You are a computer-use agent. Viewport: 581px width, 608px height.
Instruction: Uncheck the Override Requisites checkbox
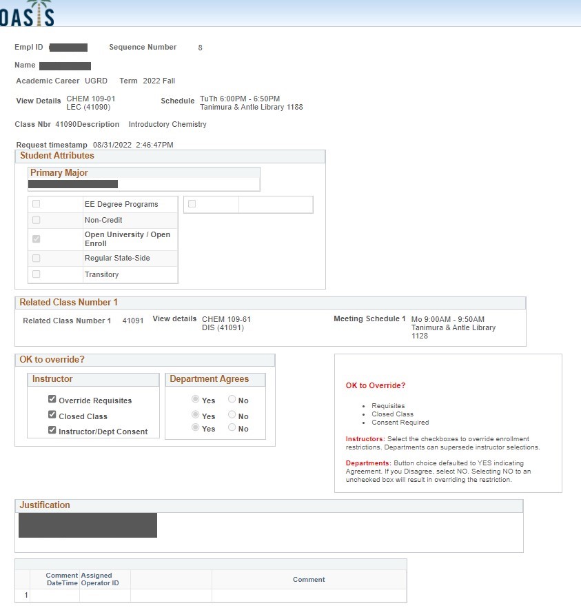pyautogui.click(x=52, y=400)
